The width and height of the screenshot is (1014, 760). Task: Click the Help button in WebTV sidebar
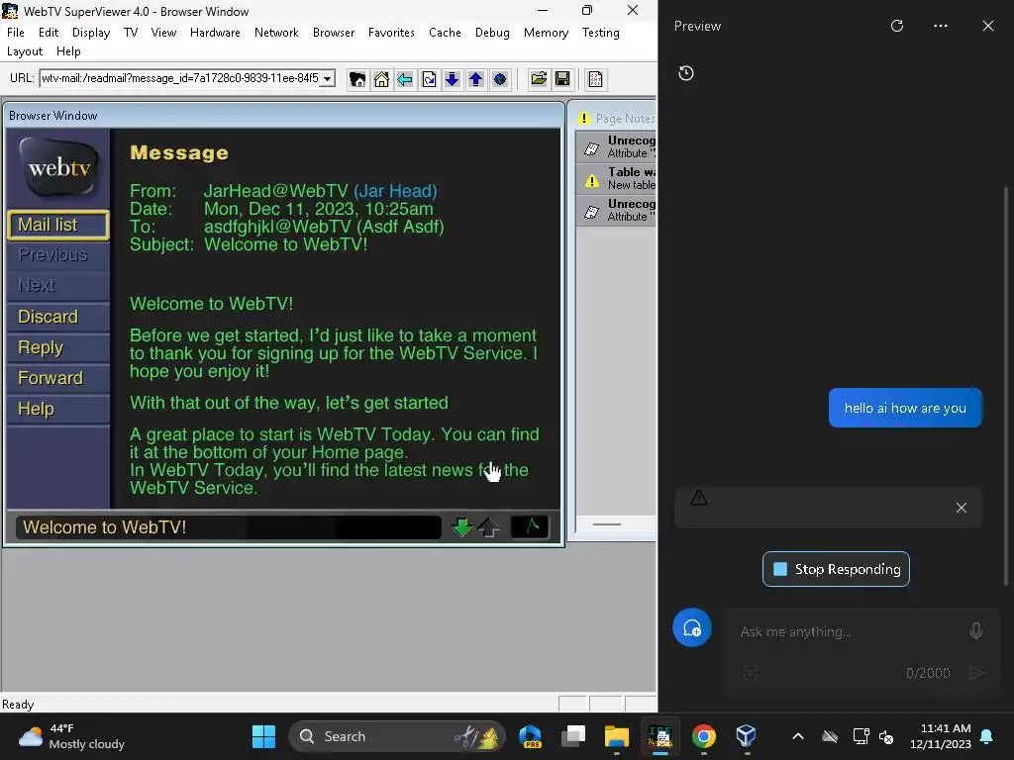(x=58, y=409)
